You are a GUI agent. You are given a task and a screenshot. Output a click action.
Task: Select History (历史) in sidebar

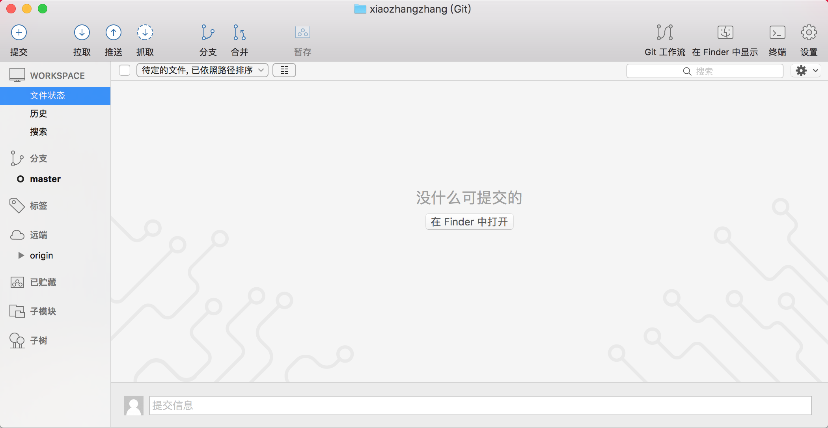click(39, 114)
